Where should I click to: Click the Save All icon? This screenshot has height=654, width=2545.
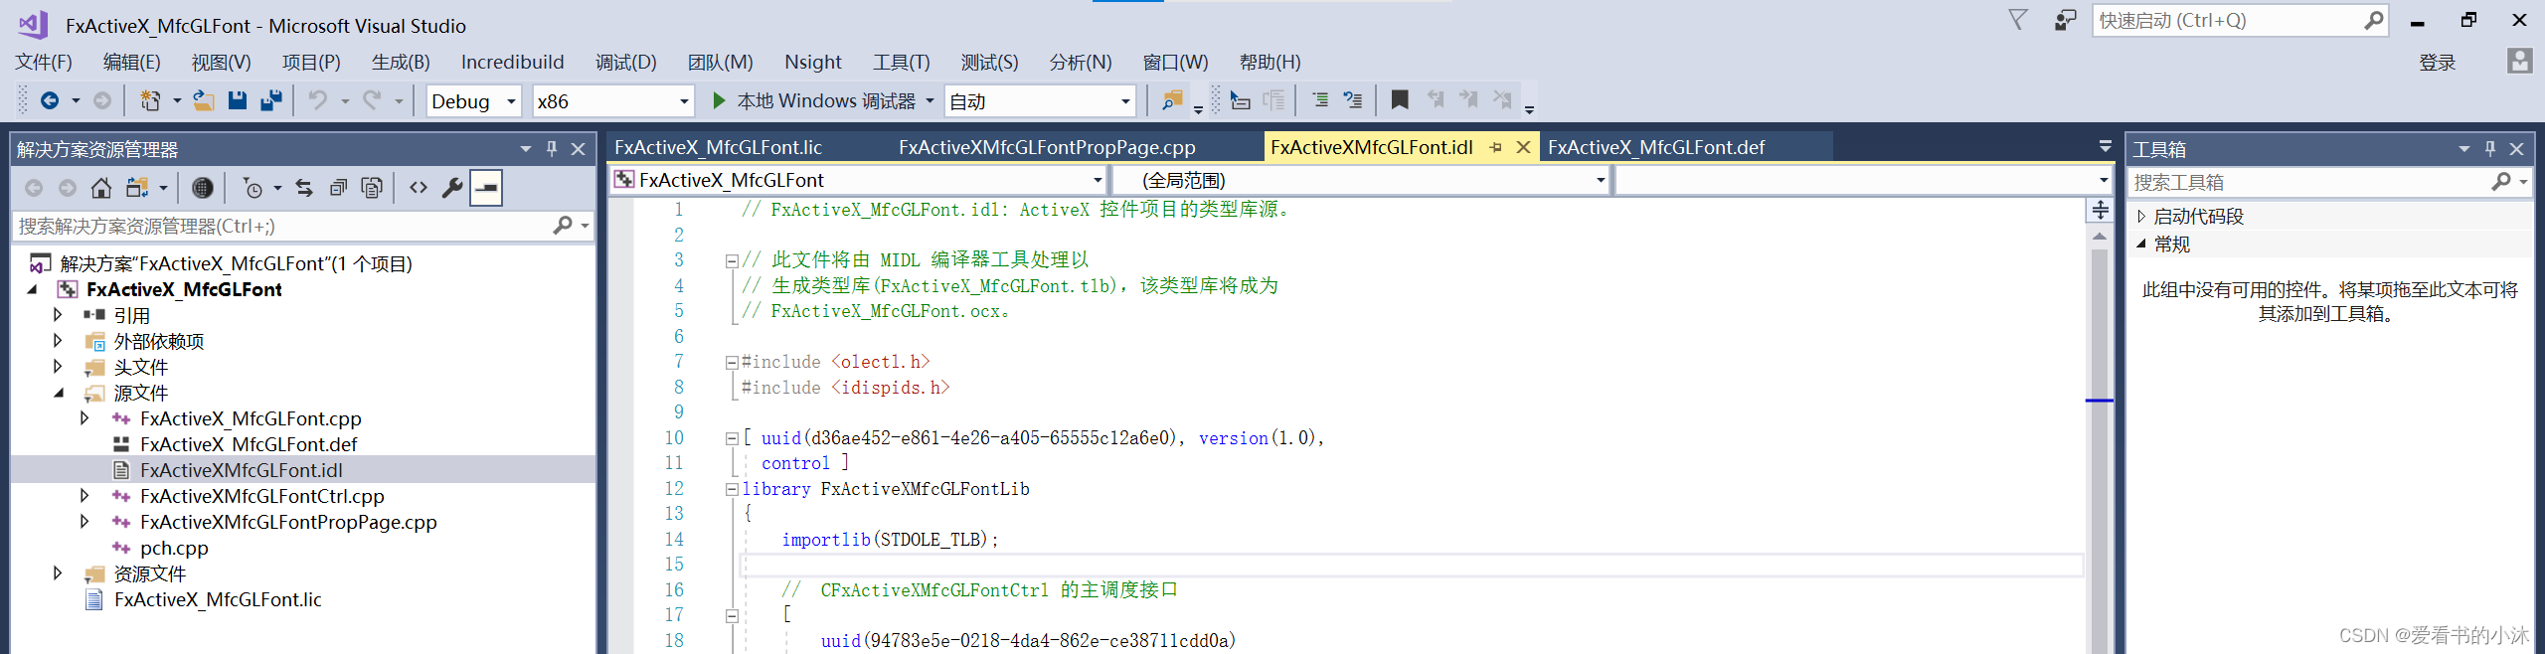271,100
